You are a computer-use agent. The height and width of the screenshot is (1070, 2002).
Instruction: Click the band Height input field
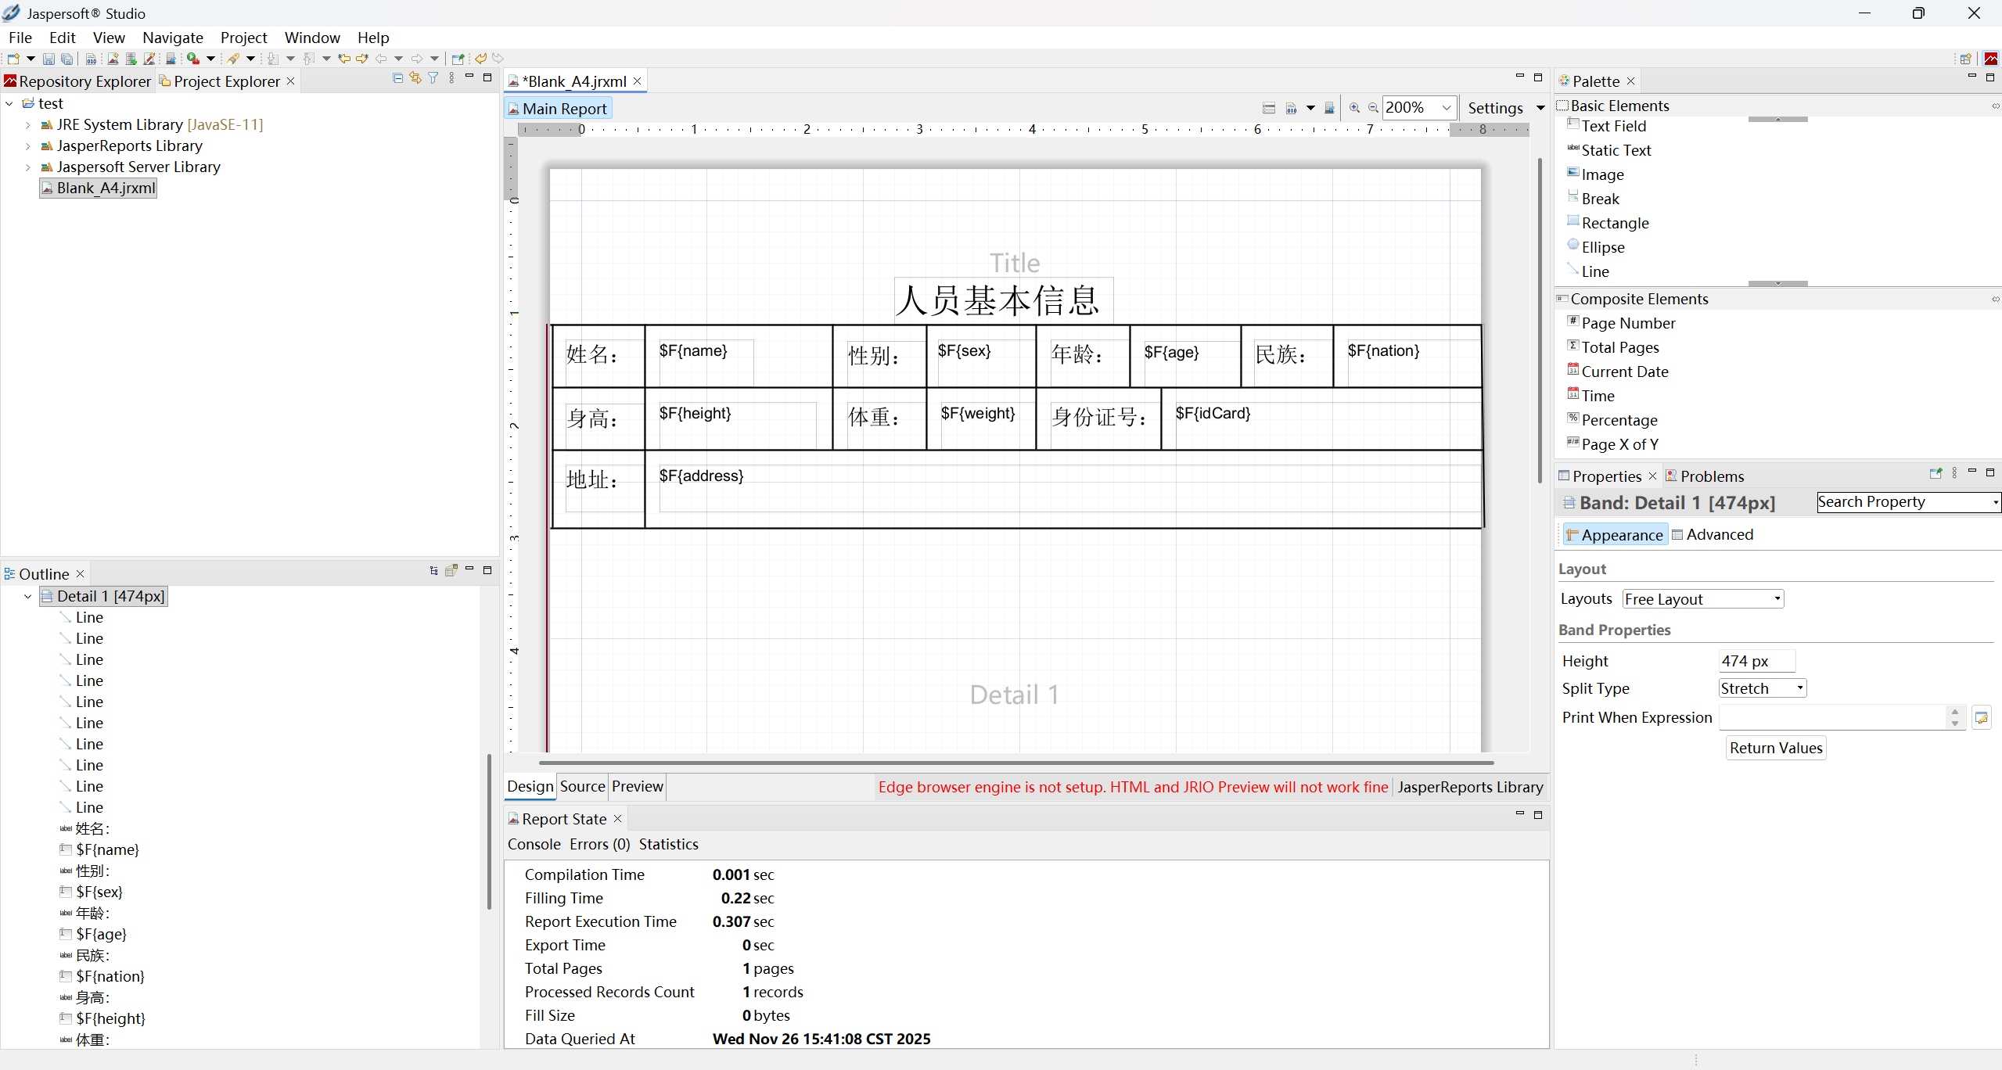click(x=1755, y=661)
